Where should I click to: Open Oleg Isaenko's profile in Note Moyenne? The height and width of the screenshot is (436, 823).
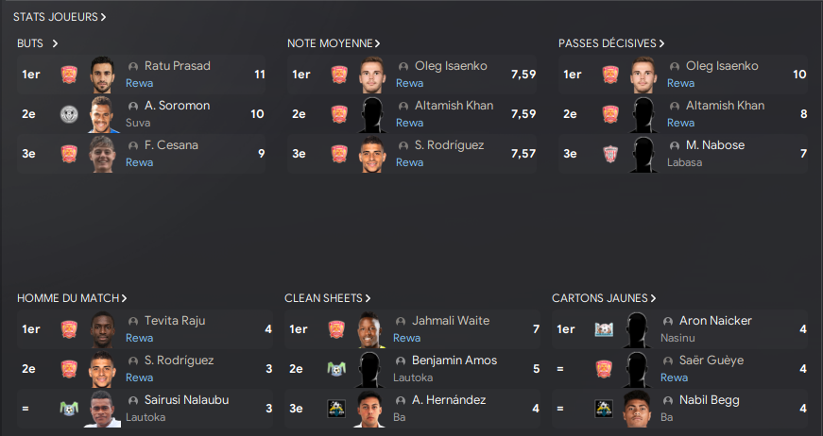coord(451,66)
